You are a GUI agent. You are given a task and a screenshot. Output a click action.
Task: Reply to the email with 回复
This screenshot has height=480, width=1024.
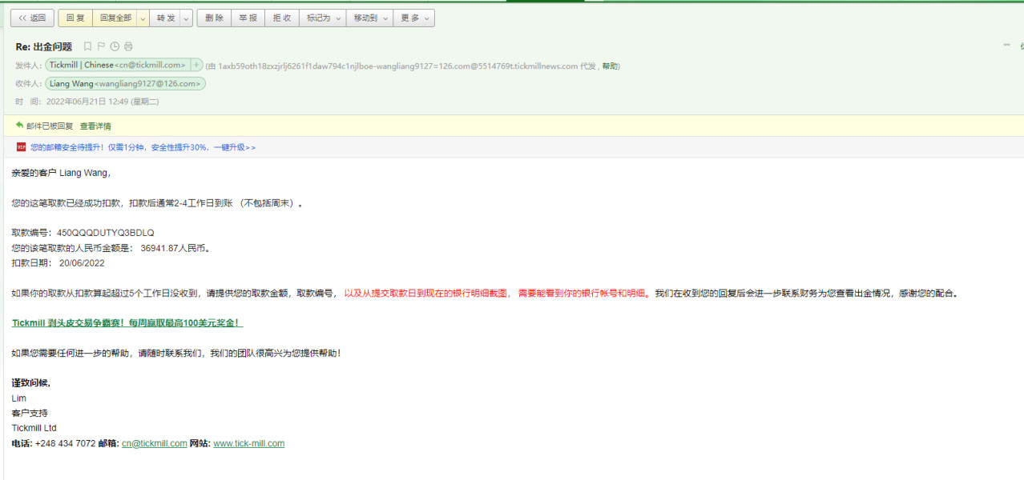click(x=75, y=18)
